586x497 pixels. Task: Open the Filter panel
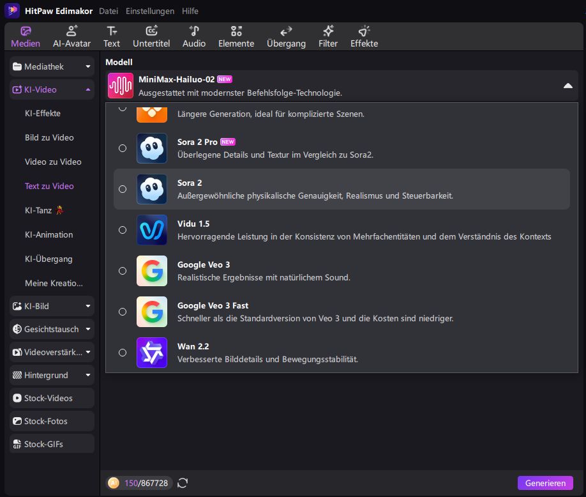pyautogui.click(x=328, y=37)
